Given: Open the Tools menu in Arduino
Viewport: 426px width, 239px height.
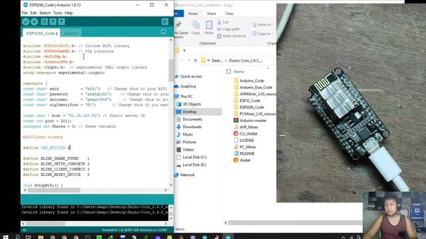Looking at the screenshot, I should pyautogui.click(x=57, y=13).
